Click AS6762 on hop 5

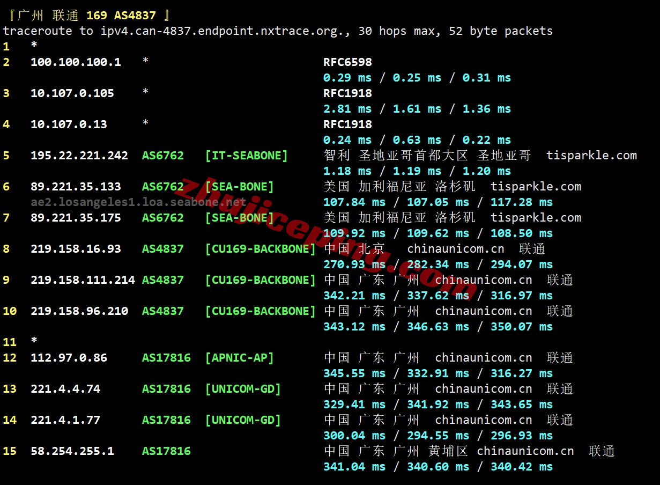163,156
